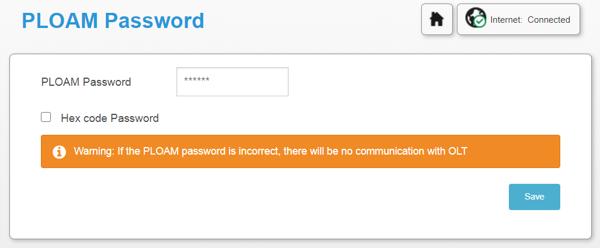600x248 pixels.
Task: Click the masked asterisks in password box
Action: click(x=197, y=79)
